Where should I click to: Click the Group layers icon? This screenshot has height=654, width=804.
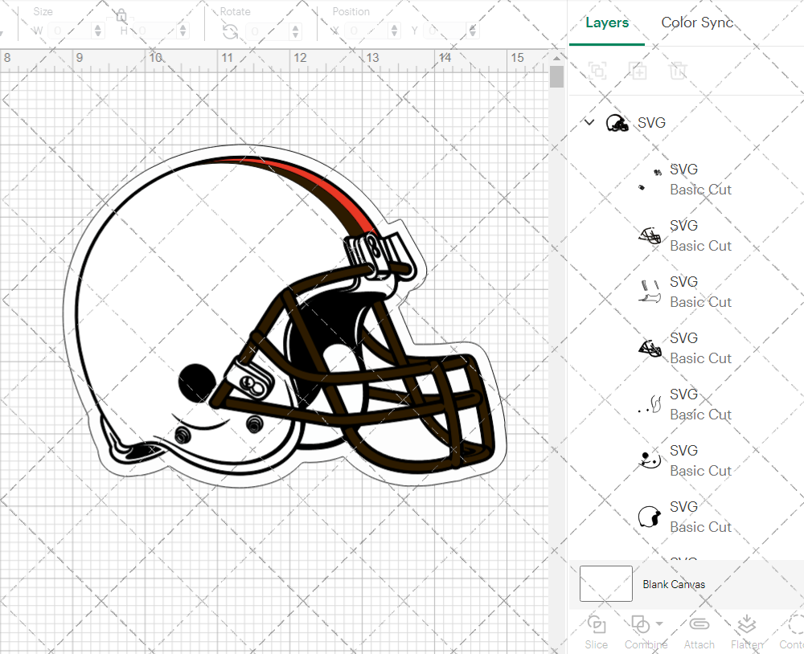tap(597, 70)
